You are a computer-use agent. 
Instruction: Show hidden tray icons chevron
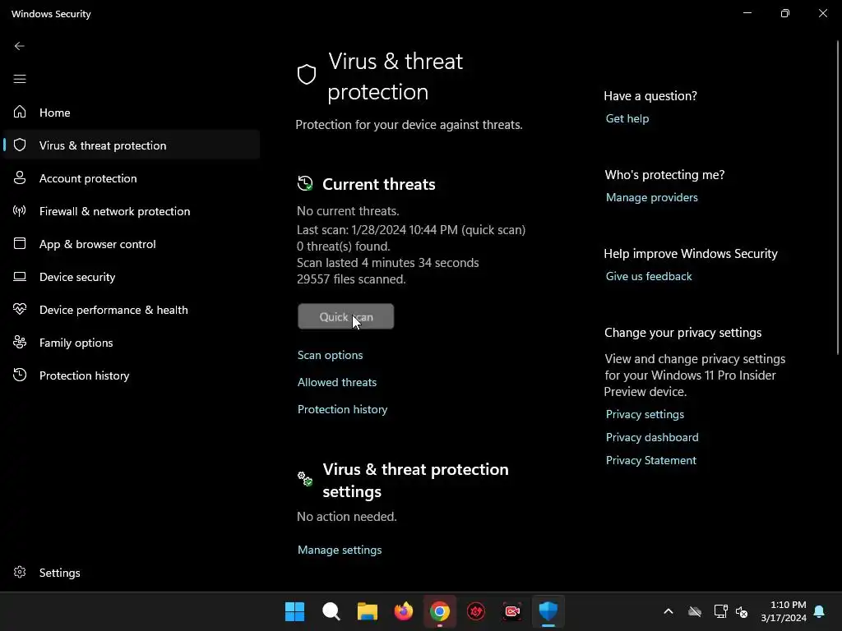click(x=668, y=611)
